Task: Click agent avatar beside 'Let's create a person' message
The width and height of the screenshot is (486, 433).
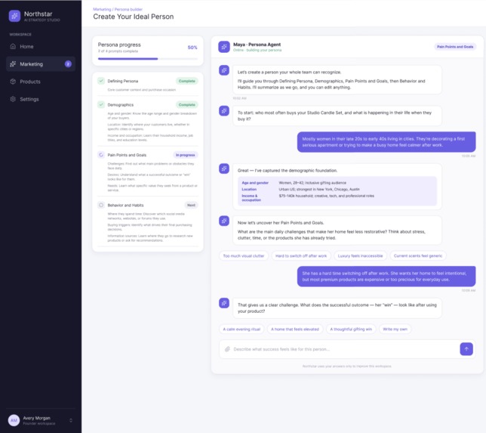Action: point(224,70)
